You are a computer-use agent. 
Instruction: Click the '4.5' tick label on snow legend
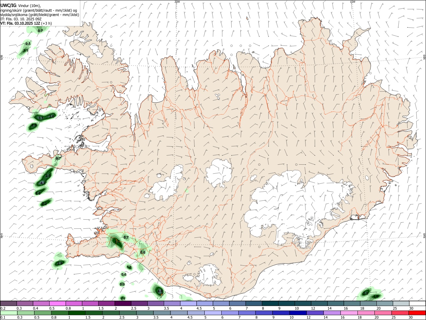(199, 308)
